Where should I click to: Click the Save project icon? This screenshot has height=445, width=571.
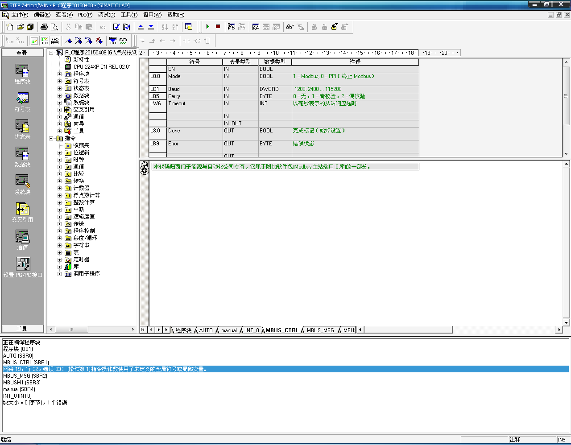coord(30,27)
